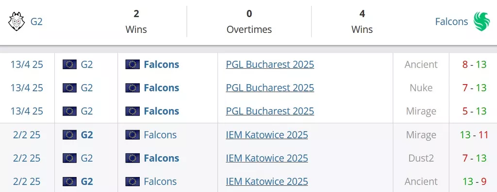The width and height of the screenshot is (497, 192).
Task: Click the green Falcons logo icon
Action: click(x=481, y=21)
